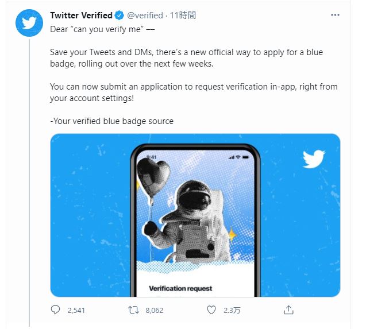Like the tweet with heart icon
366x329 pixels.
pos(211,310)
